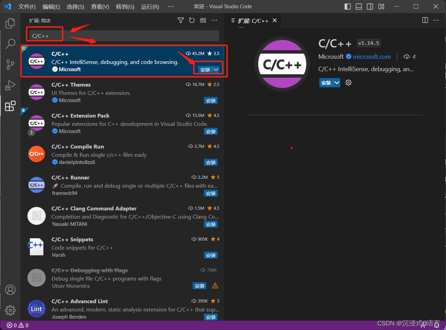446x330 pixels.
Task: Split the editor to the right
Action: coord(425,20)
